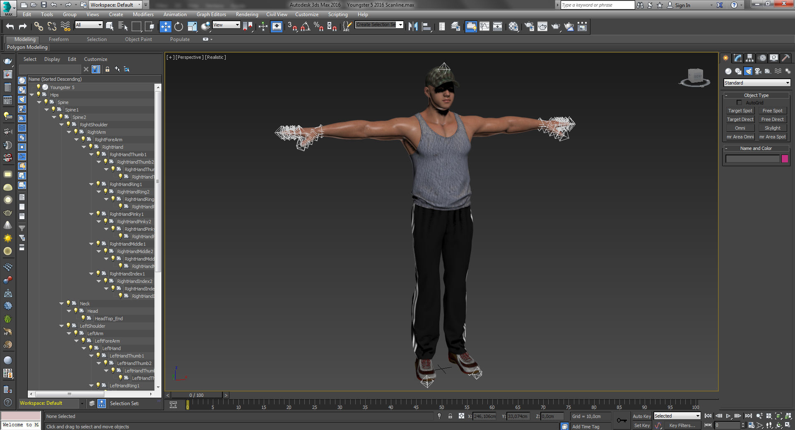Open the Material Editor icon
This screenshot has height=430, width=795.
[513, 27]
